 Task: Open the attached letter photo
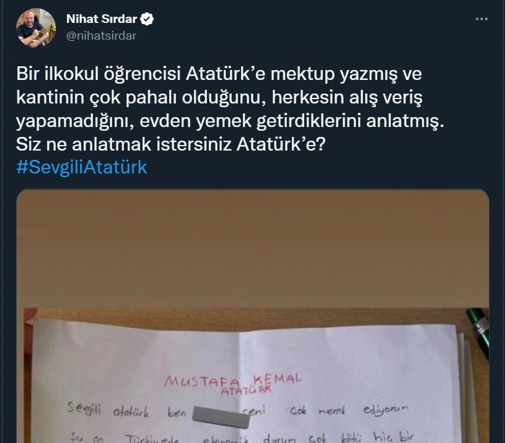tap(253, 316)
